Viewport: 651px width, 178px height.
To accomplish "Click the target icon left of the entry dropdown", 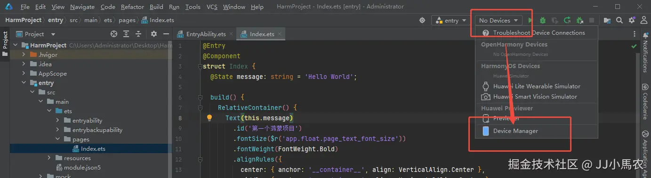I will tap(423, 20).
